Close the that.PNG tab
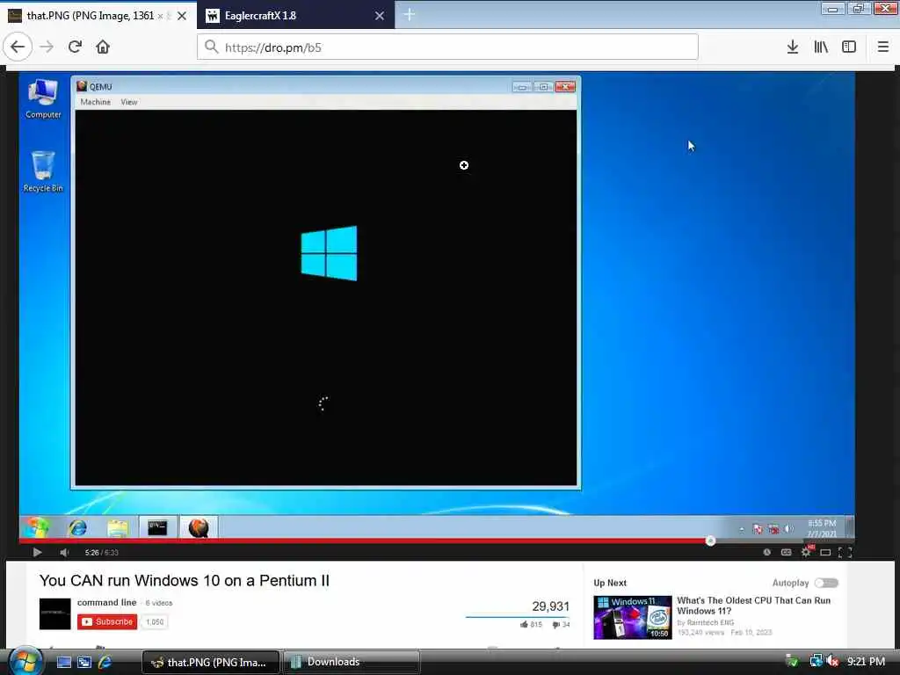Image resolution: width=900 pixels, height=675 pixels. pos(182,16)
